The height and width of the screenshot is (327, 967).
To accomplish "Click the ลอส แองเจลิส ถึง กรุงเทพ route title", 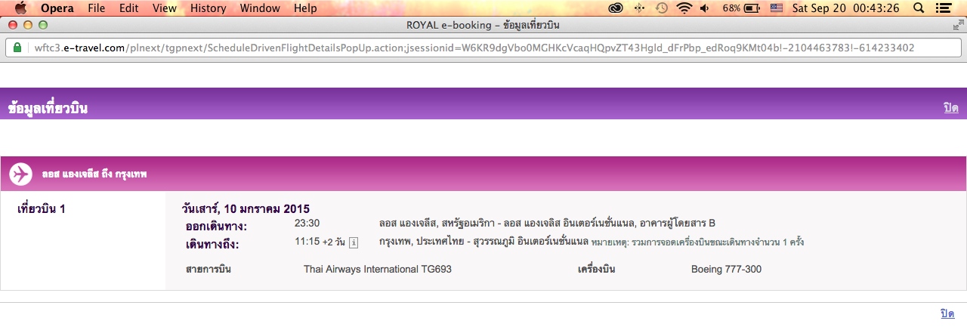I will pyautogui.click(x=94, y=174).
